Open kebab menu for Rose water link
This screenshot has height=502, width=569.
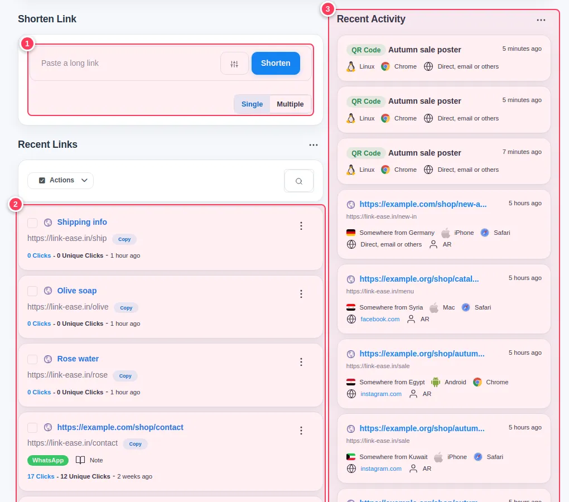pos(301,362)
